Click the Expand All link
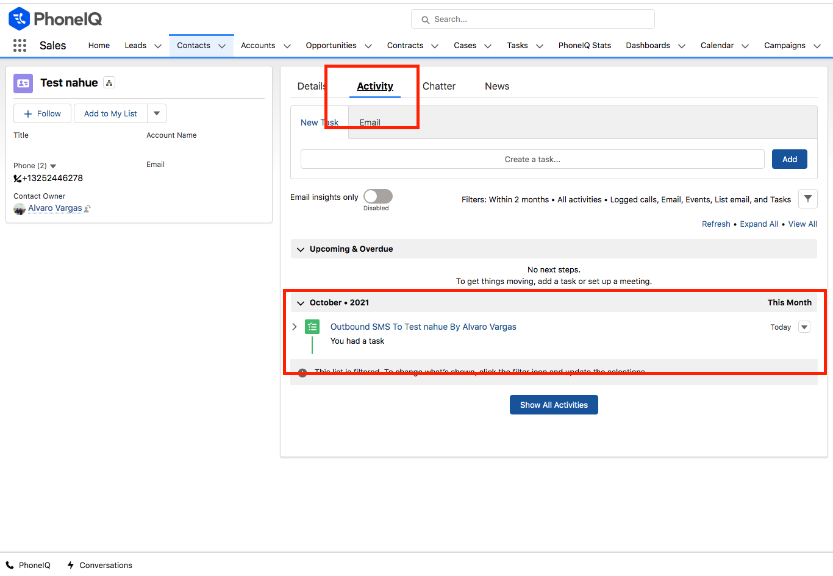This screenshot has width=833, height=576. (x=759, y=224)
